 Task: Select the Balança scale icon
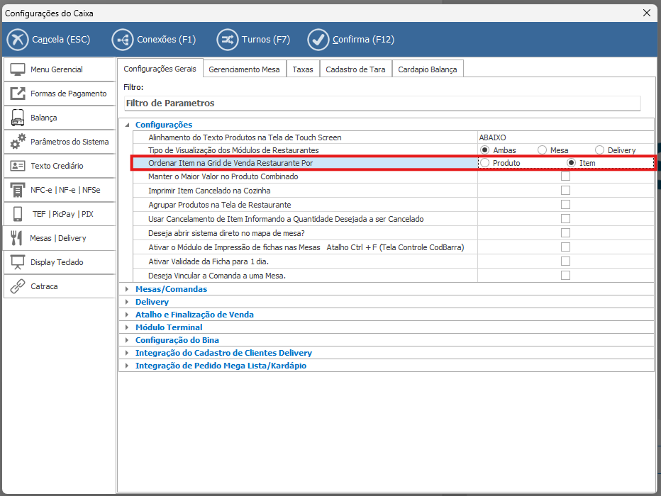(18, 118)
